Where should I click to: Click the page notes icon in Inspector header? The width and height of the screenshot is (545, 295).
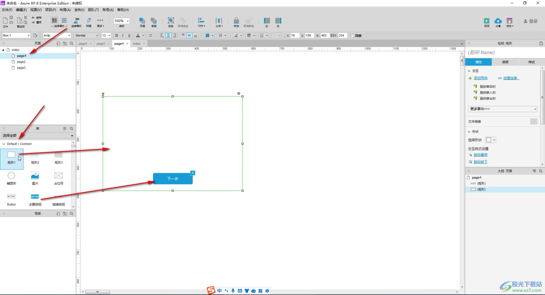(x=541, y=44)
